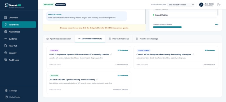Click the Audit Logs scroll icon
Image resolution: width=226 pixels, height=102 pixels.
6,60
